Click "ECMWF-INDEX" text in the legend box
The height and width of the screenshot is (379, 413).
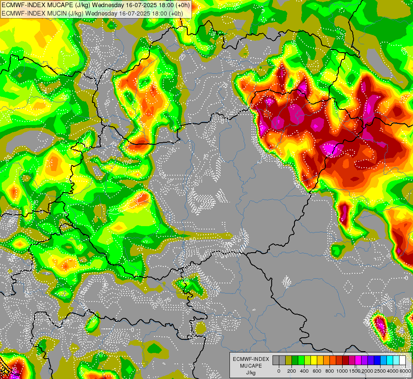[251, 359]
